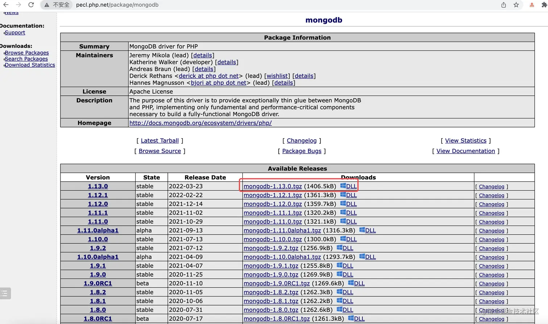Reload the pecl.php.net page
The height and width of the screenshot is (324, 548).
31,5
